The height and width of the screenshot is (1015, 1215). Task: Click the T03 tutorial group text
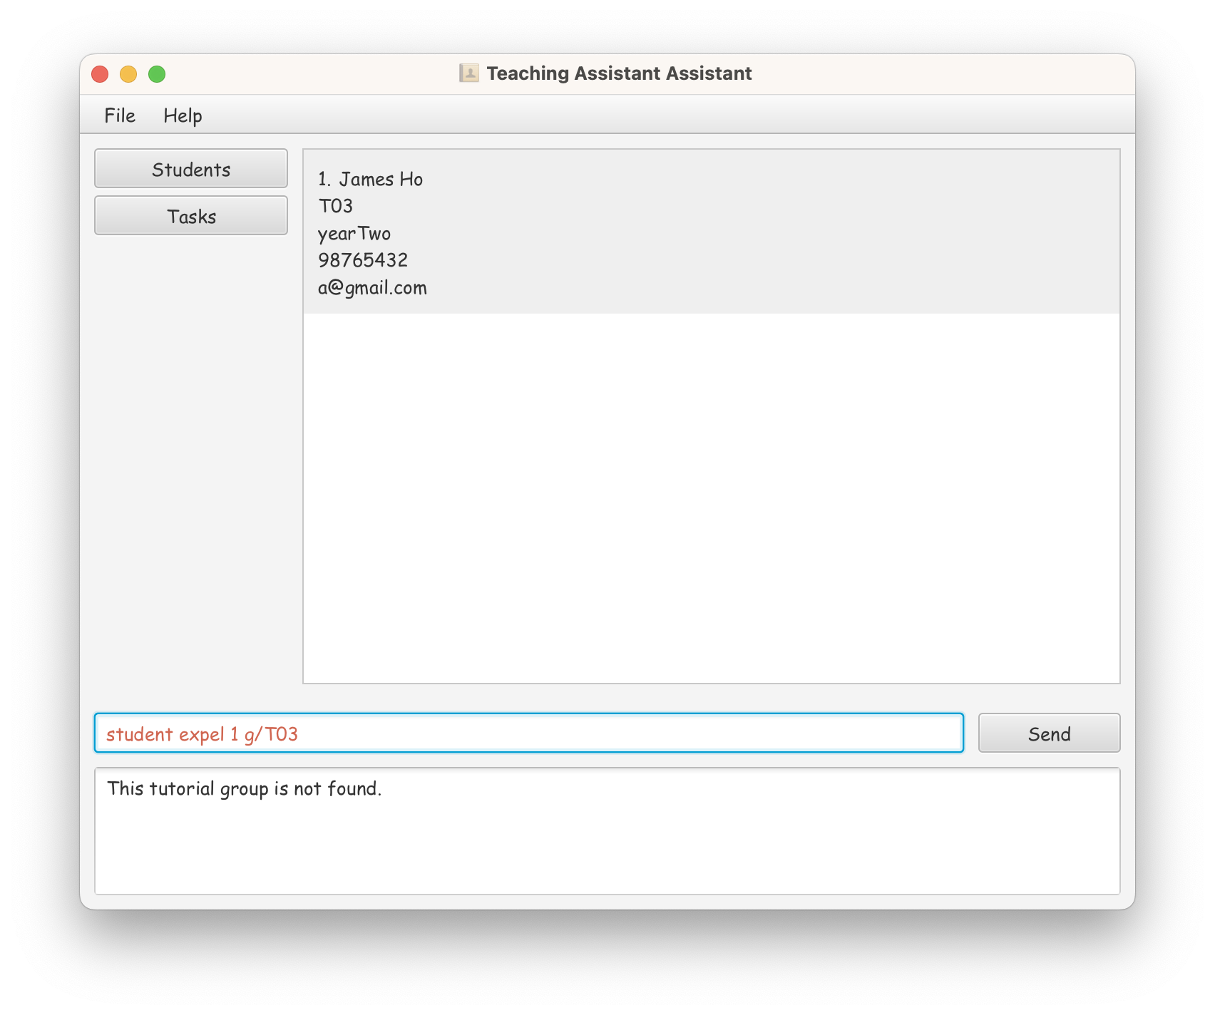pyautogui.click(x=336, y=206)
